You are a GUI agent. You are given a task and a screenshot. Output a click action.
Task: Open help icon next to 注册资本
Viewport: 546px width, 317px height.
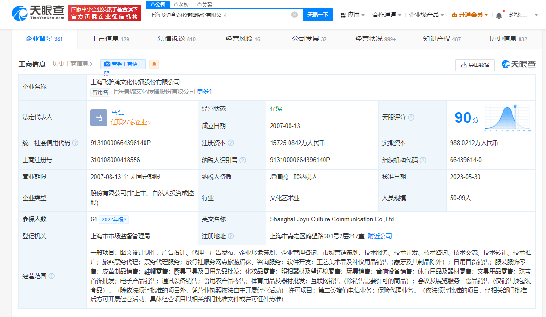tap(230, 143)
